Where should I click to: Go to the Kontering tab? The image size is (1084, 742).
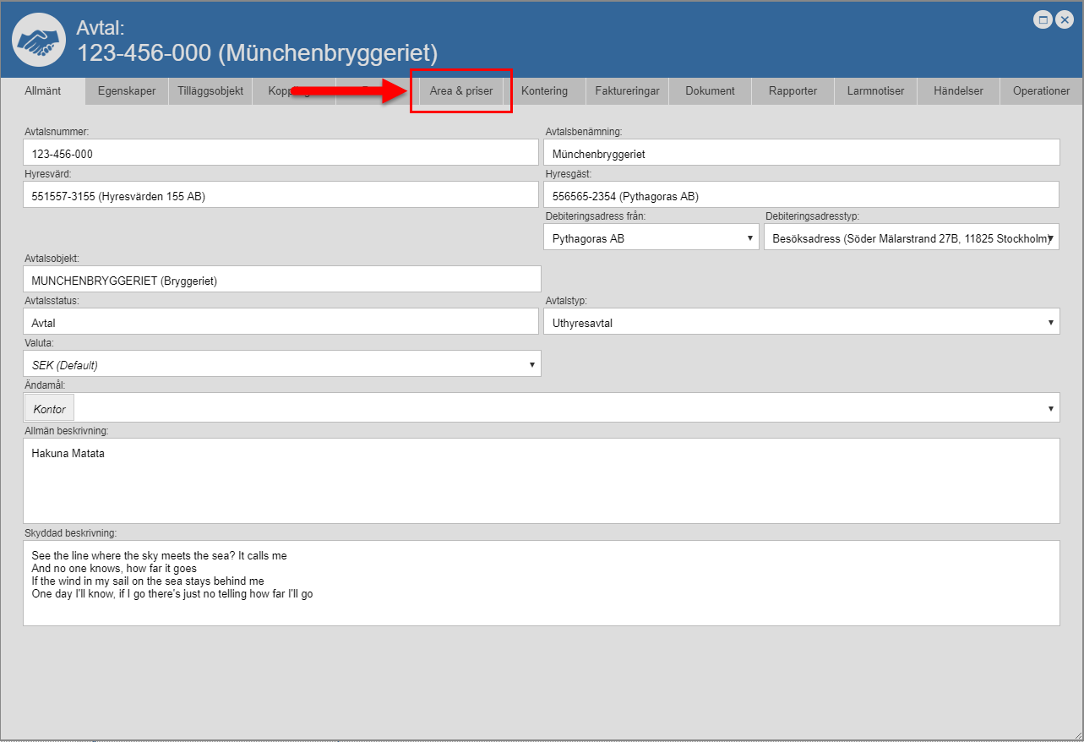pyautogui.click(x=544, y=90)
